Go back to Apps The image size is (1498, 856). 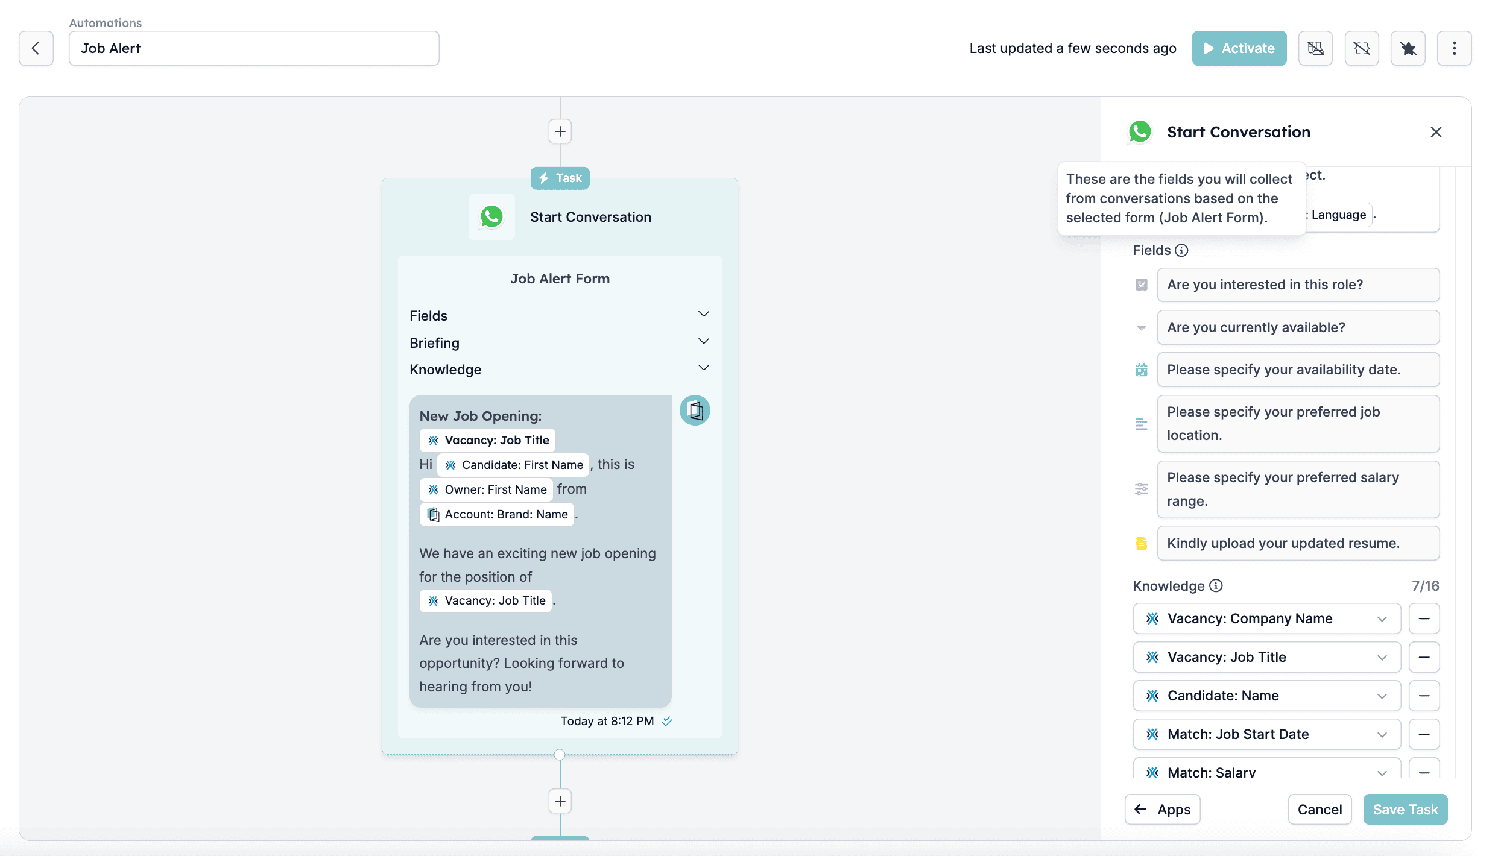(x=1162, y=810)
